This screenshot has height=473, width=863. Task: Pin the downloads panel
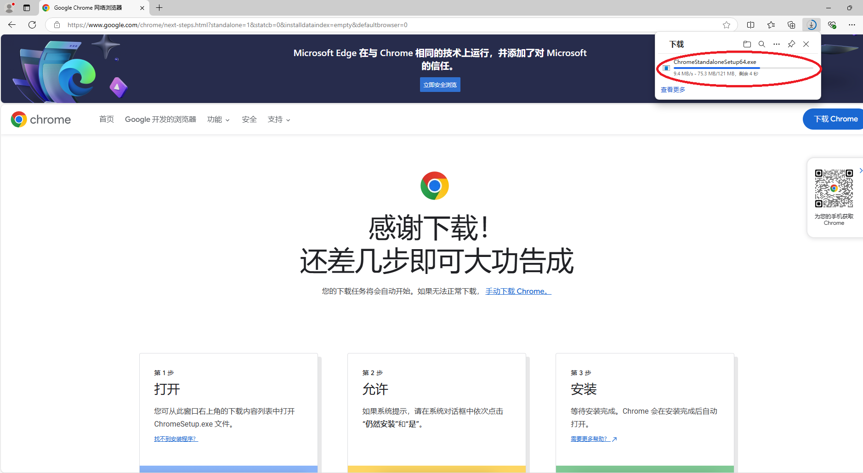click(x=791, y=44)
